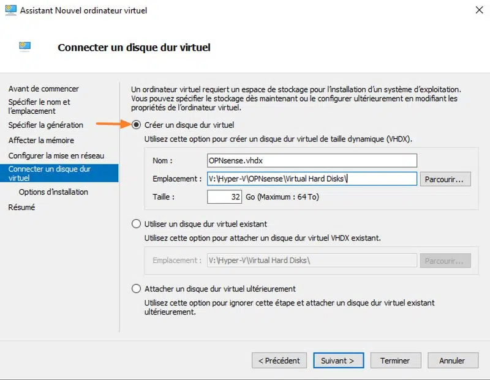490x380 pixels.
Task: Jump to Spécifier la génération step
Action: [x=46, y=125]
